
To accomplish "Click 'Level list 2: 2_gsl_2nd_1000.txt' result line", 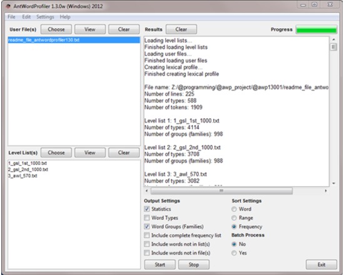I will (183, 147).
